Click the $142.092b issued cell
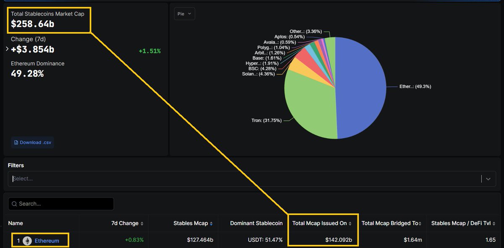This screenshot has width=504, height=248. [x=339, y=240]
